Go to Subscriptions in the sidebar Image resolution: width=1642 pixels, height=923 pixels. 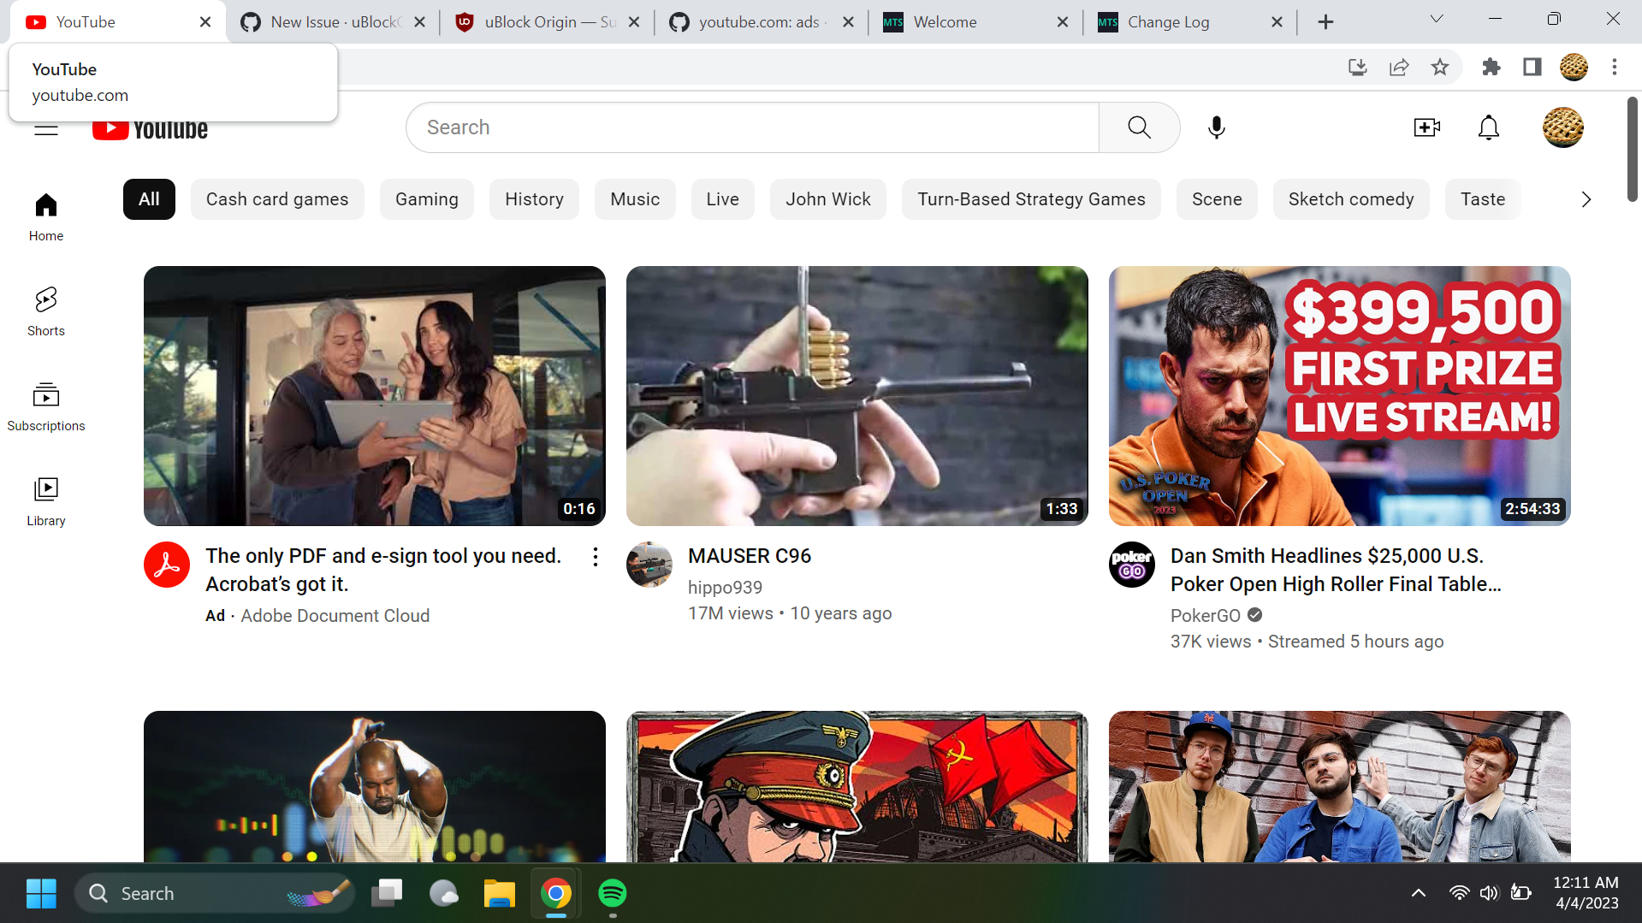click(x=45, y=405)
